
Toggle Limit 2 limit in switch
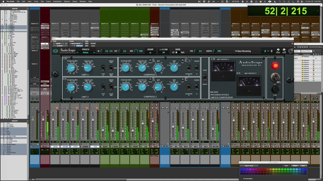click(103, 87)
